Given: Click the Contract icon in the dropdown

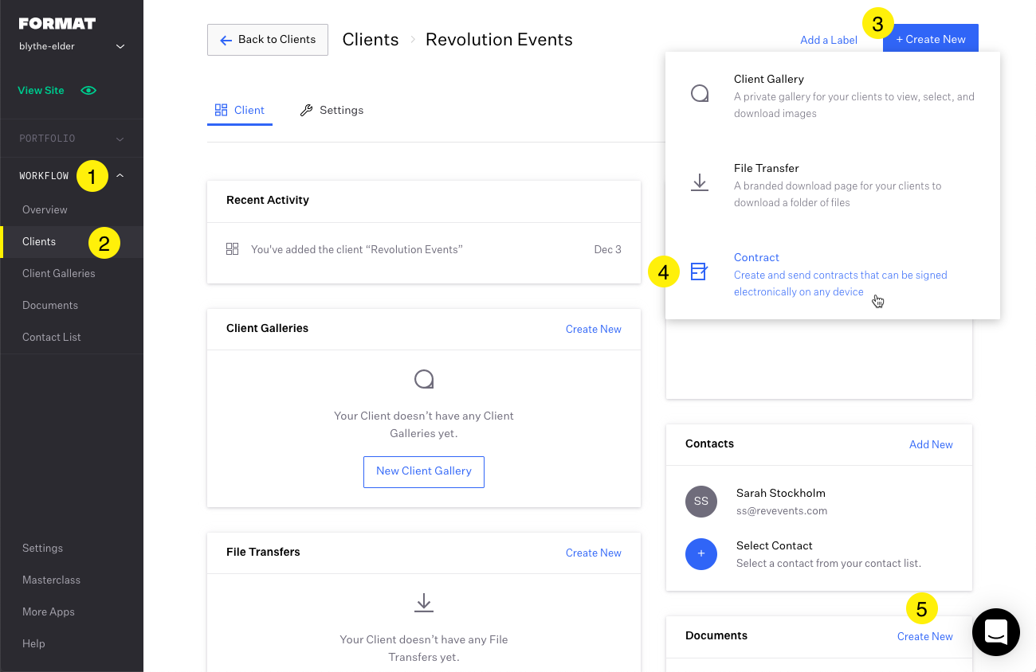Looking at the screenshot, I should 699,272.
